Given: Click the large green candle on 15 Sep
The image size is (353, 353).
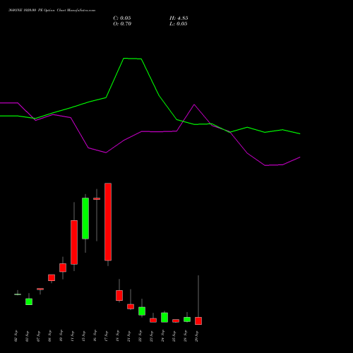Looking at the screenshot, I should pyautogui.click(x=85, y=218).
